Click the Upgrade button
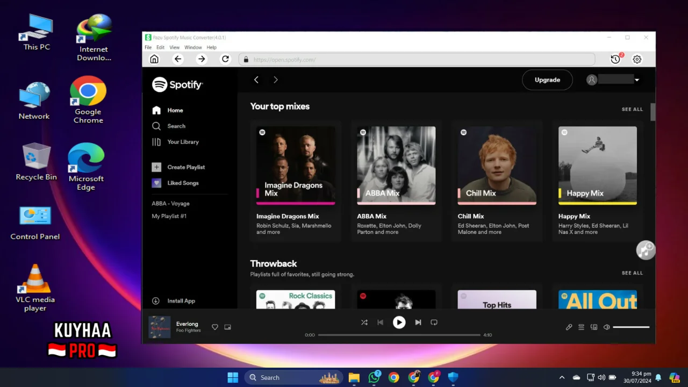This screenshot has height=387, width=688. click(x=547, y=80)
